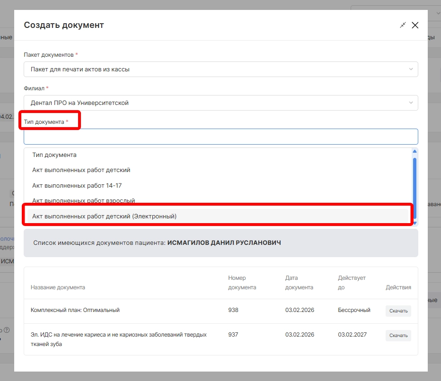
Task: Select 'Акт выполненных работ детский (Электронный)'
Action: [104, 216]
